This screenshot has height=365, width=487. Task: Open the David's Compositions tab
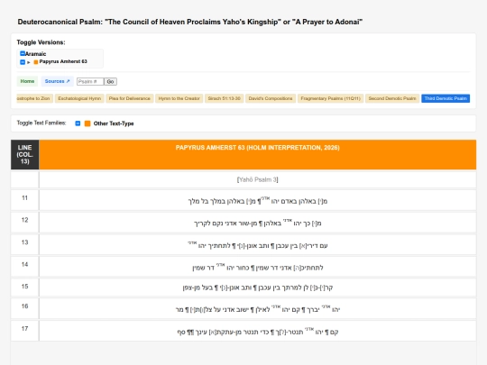pos(271,98)
